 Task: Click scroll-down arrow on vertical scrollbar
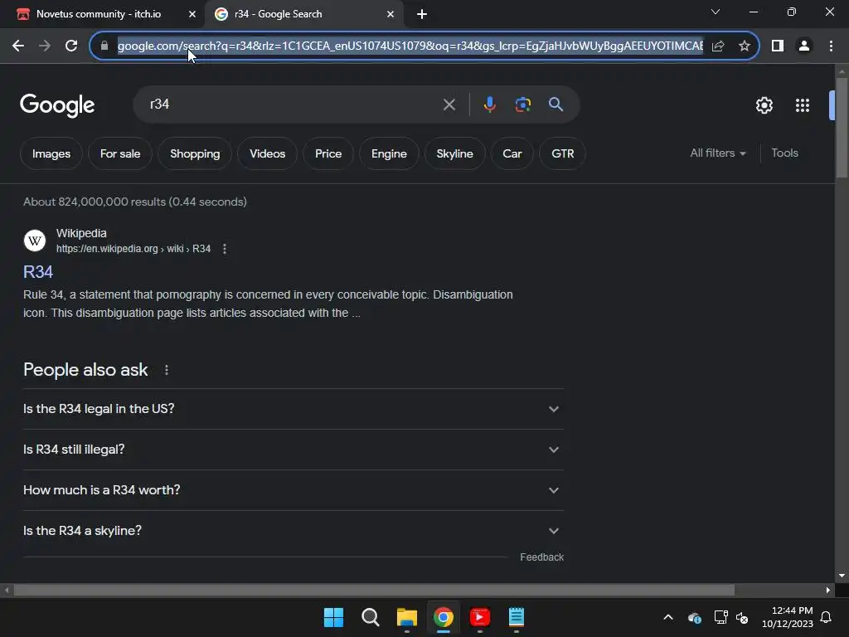click(x=842, y=576)
